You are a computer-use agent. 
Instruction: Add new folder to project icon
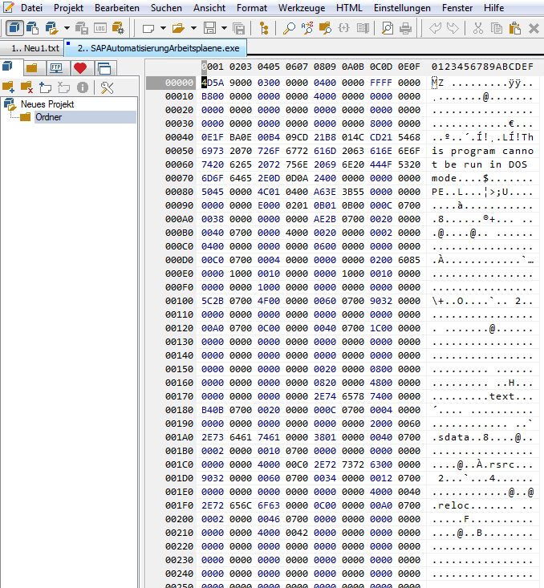(46, 87)
